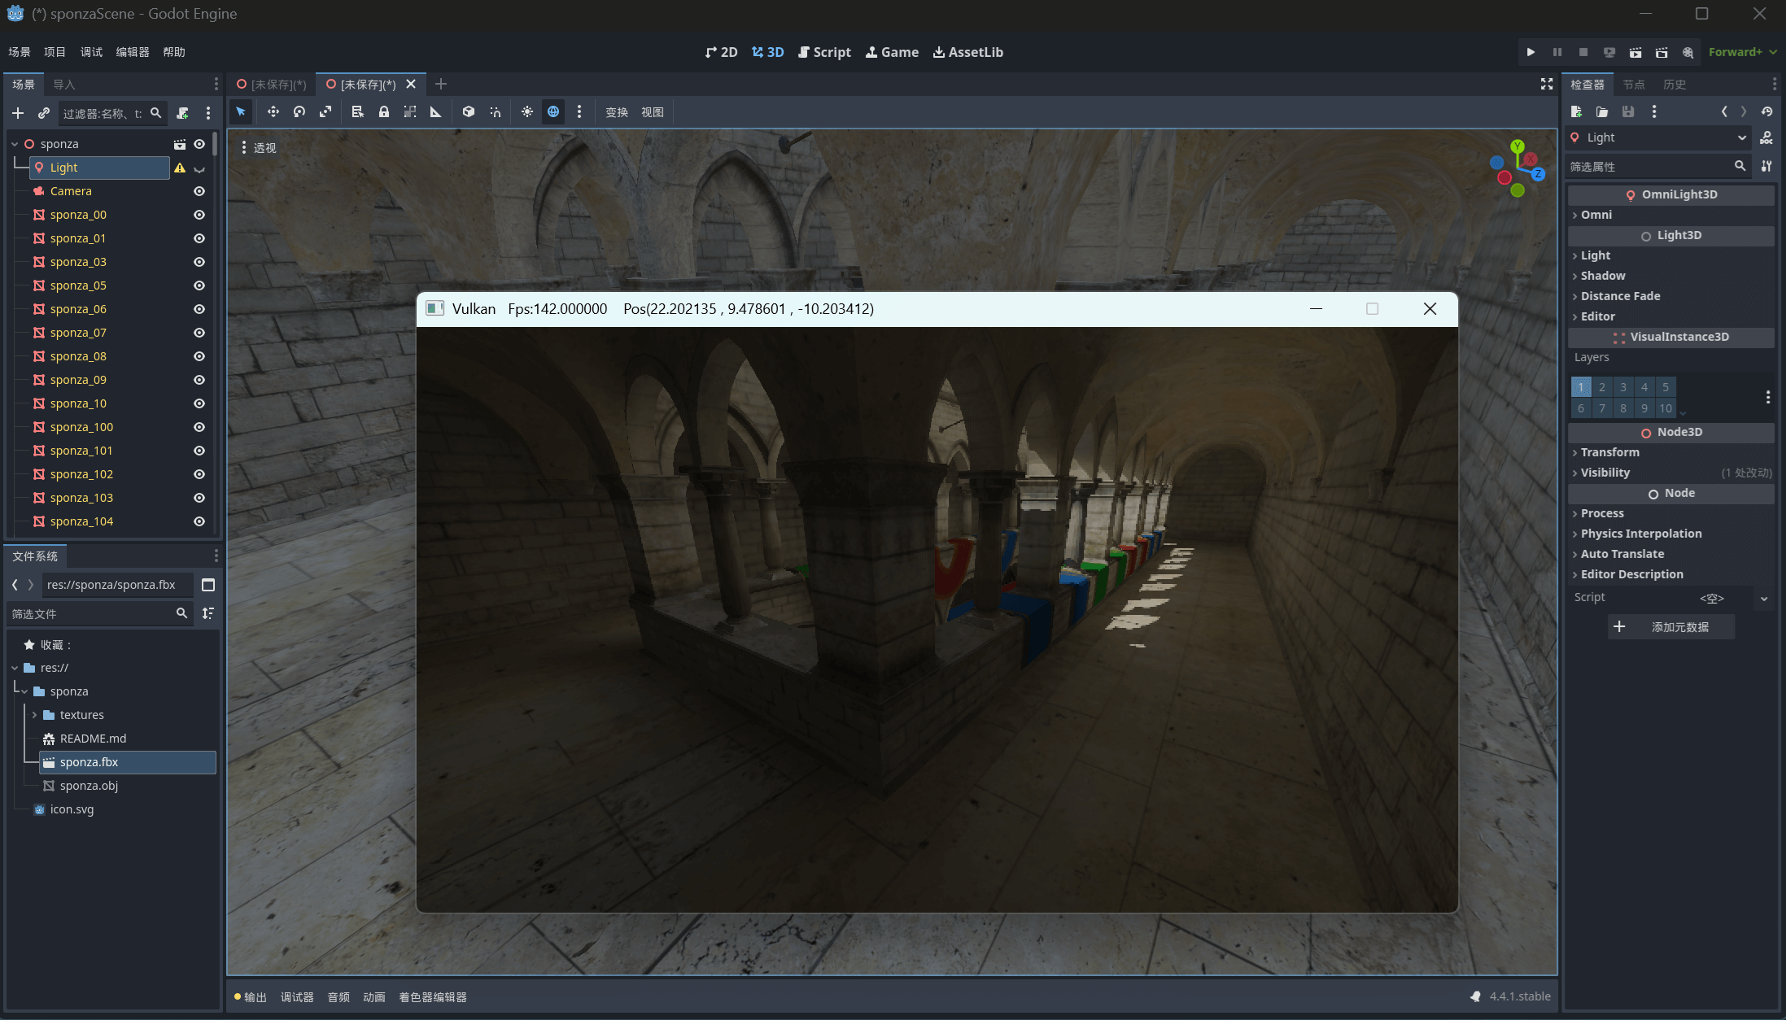Switch to the Script workspace

point(824,52)
